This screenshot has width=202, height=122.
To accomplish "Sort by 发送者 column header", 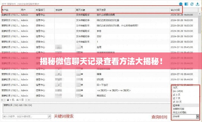I will click(65, 10).
